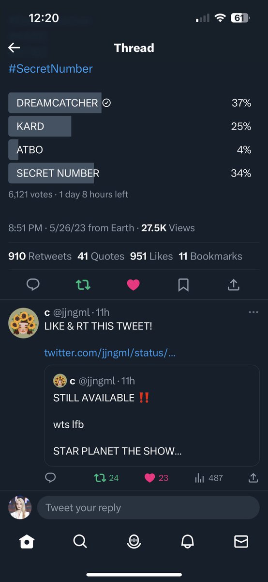Unlike the main tweet with pink heart
Screen dimensions: 268x582
click(x=133, y=285)
